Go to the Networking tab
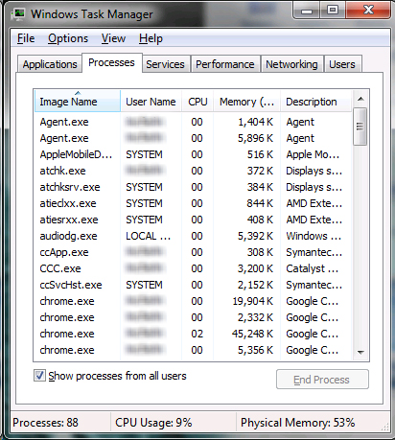The height and width of the screenshot is (440, 395). (x=291, y=64)
